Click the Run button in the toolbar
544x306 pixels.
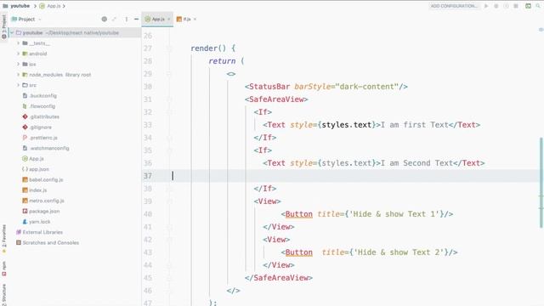[486, 6]
